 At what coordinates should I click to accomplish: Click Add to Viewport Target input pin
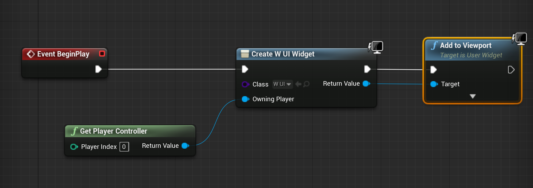[434, 84]
